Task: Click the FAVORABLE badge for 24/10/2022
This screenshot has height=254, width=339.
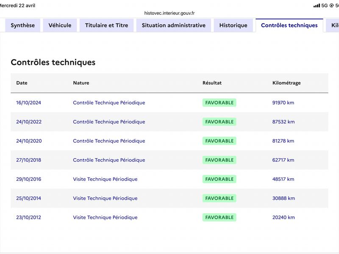Action: pyautogui.click(x=220, y=122)
